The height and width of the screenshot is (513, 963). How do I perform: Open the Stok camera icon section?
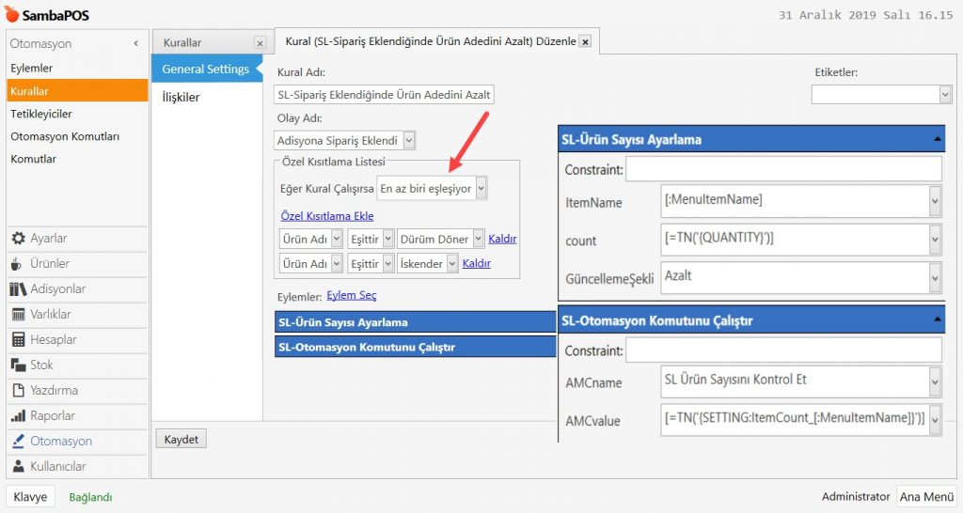coord(19,365)
